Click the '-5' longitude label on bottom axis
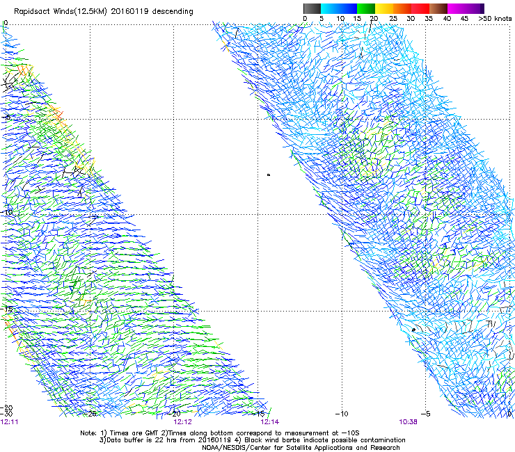 tap(426, 414)
